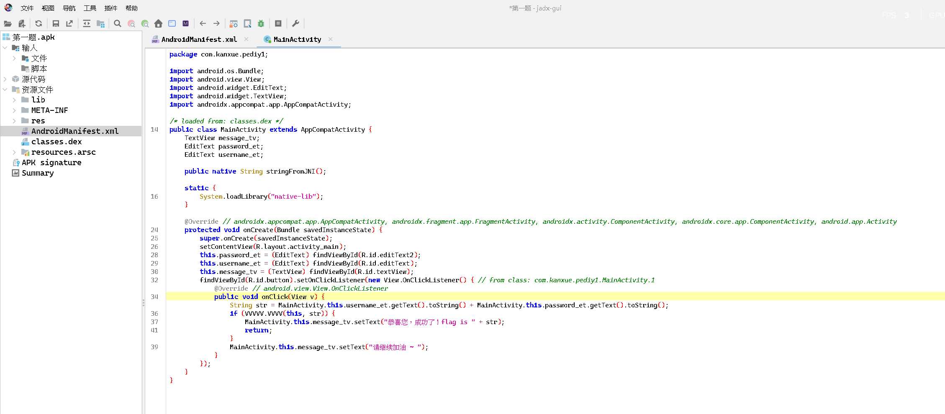Click the home start page icon

pyautogui.click(x=158, y=24)
